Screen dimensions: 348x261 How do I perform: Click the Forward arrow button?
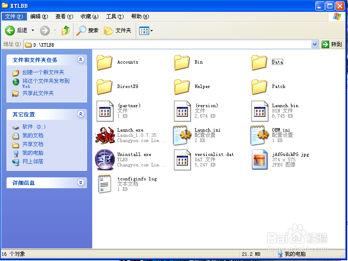click(x=45, y=31)
